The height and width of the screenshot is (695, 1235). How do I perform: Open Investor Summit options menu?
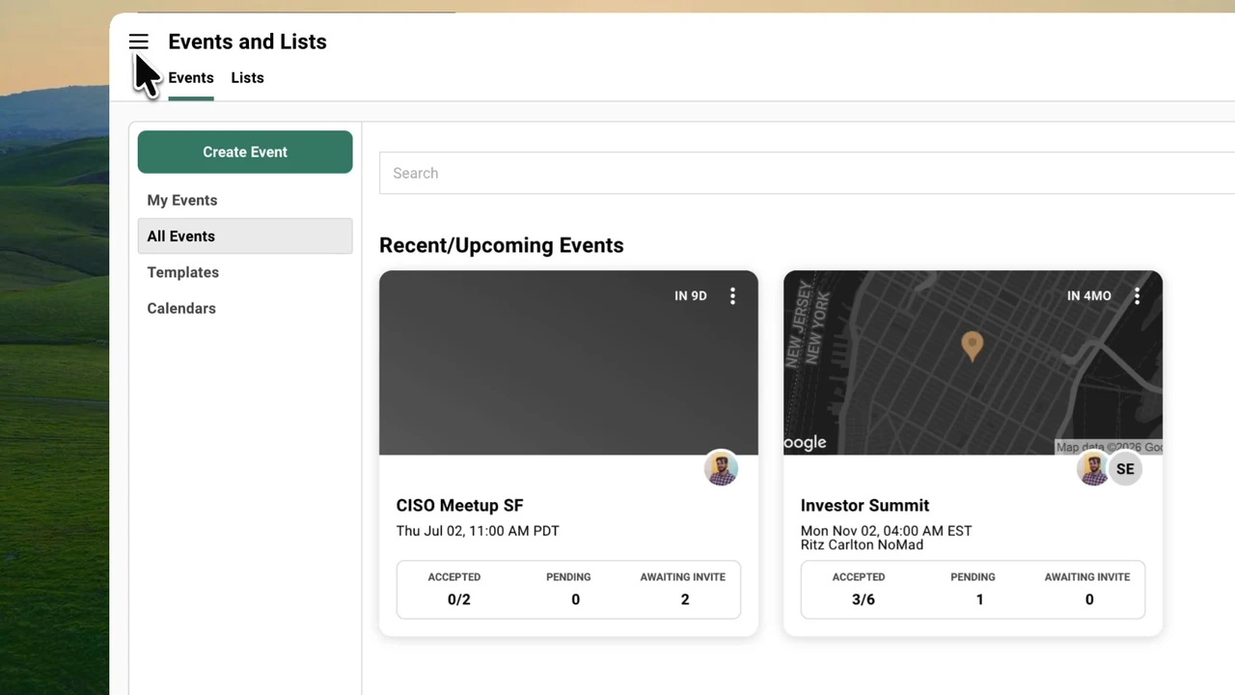point(1137,296)
